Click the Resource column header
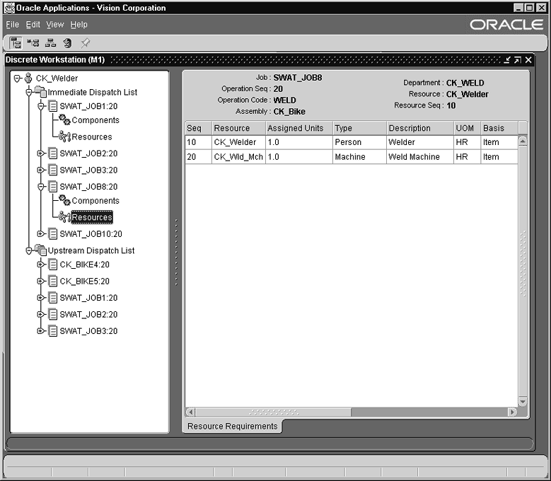 point(238,128)
